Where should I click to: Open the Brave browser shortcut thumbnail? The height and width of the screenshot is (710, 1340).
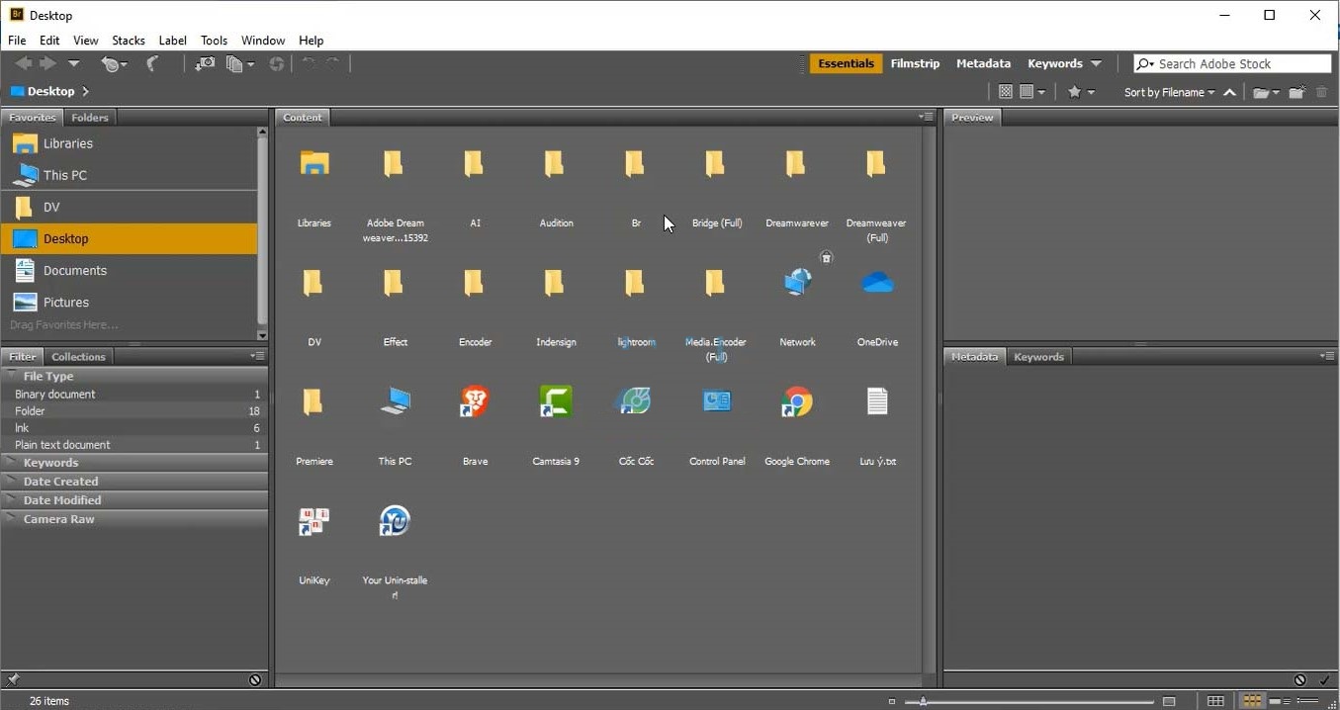(x=475, y=401)
